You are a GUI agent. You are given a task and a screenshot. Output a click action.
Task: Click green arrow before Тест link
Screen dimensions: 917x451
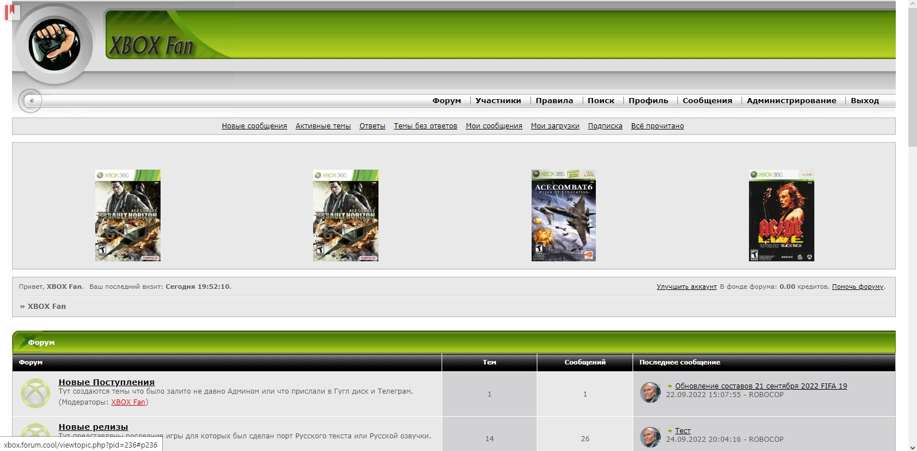pyautogui.click(x=670, y=431)
